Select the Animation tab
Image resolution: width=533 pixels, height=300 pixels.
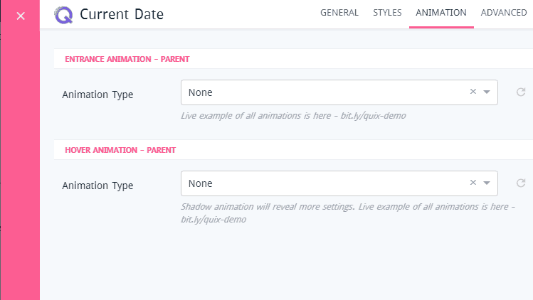point(441,13)
